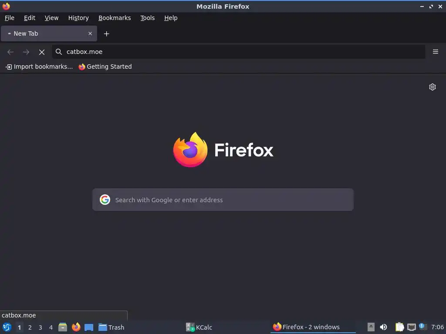Click the Search with Google field
Viewport: 446px width, 334px height.
223,200
